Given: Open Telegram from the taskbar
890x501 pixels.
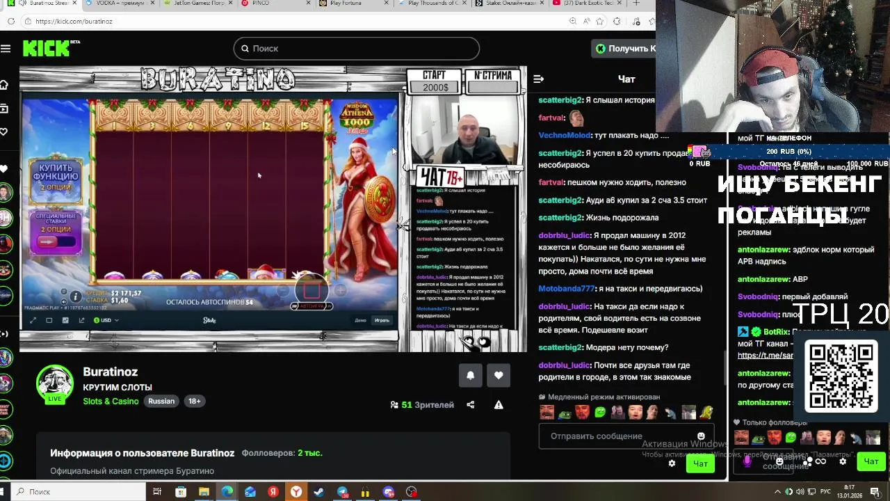Looking at the screenshot, I should (x=342, y=492).
